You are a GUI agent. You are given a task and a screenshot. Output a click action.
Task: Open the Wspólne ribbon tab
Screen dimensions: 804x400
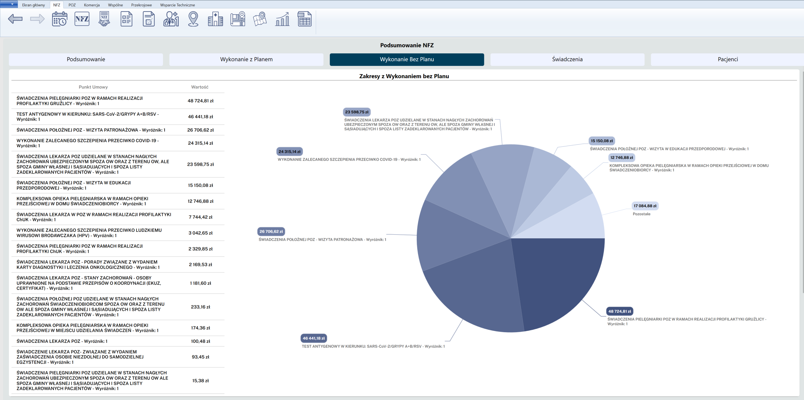coord(115,5)
